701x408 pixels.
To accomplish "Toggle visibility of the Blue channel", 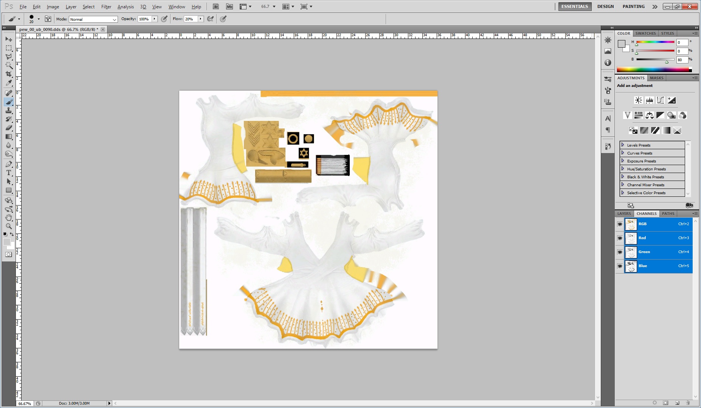I will [x=620, y=266].
